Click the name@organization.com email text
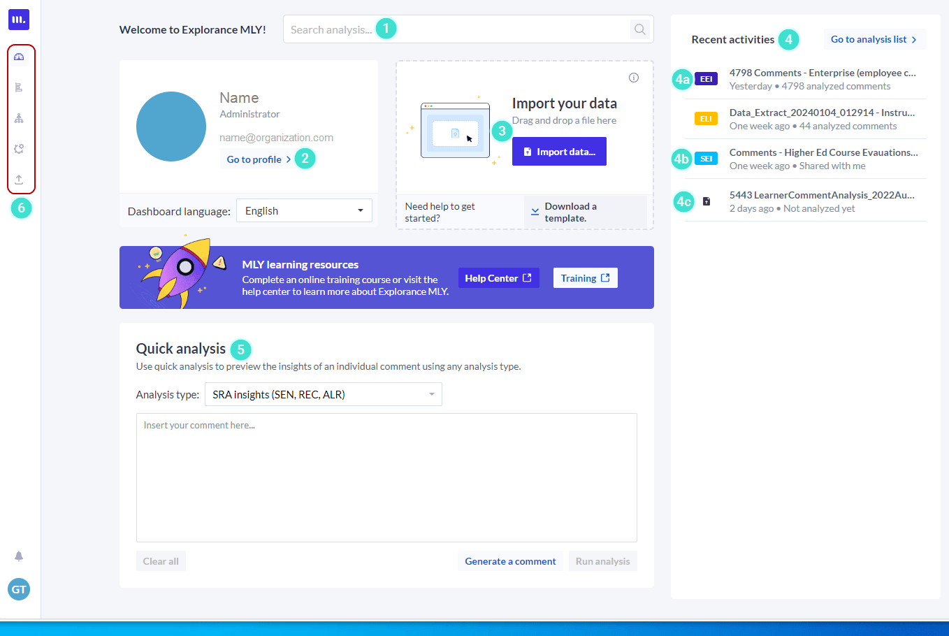 276,138
